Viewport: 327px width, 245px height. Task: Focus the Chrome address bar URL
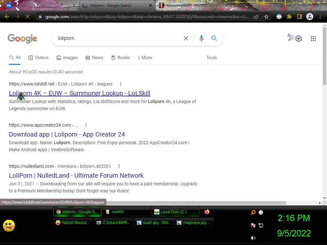point(147,17)
